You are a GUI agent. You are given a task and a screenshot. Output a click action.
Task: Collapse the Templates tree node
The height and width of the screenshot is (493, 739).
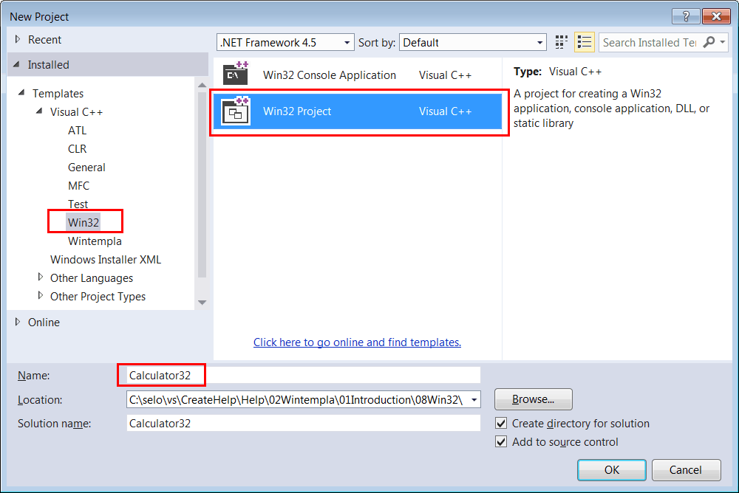point(21,93)
